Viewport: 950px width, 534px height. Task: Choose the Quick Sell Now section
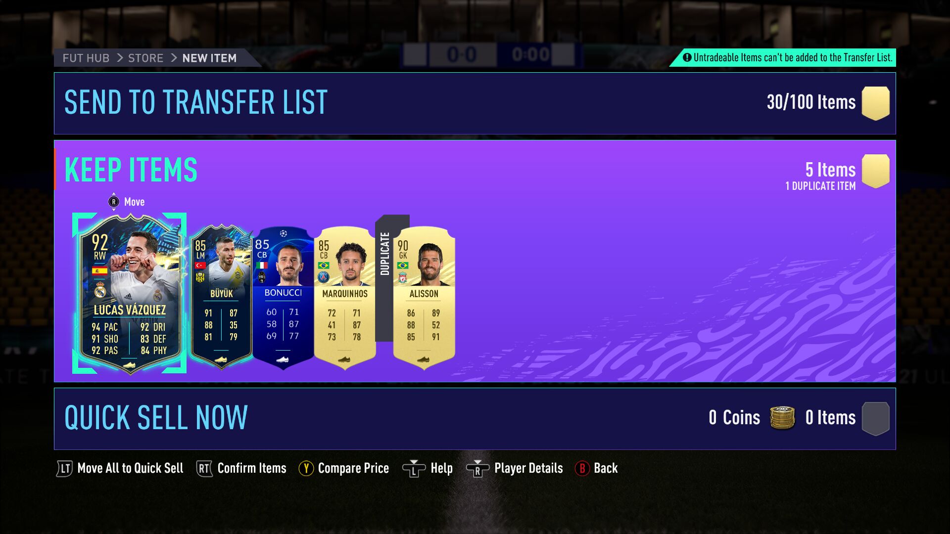475,419
